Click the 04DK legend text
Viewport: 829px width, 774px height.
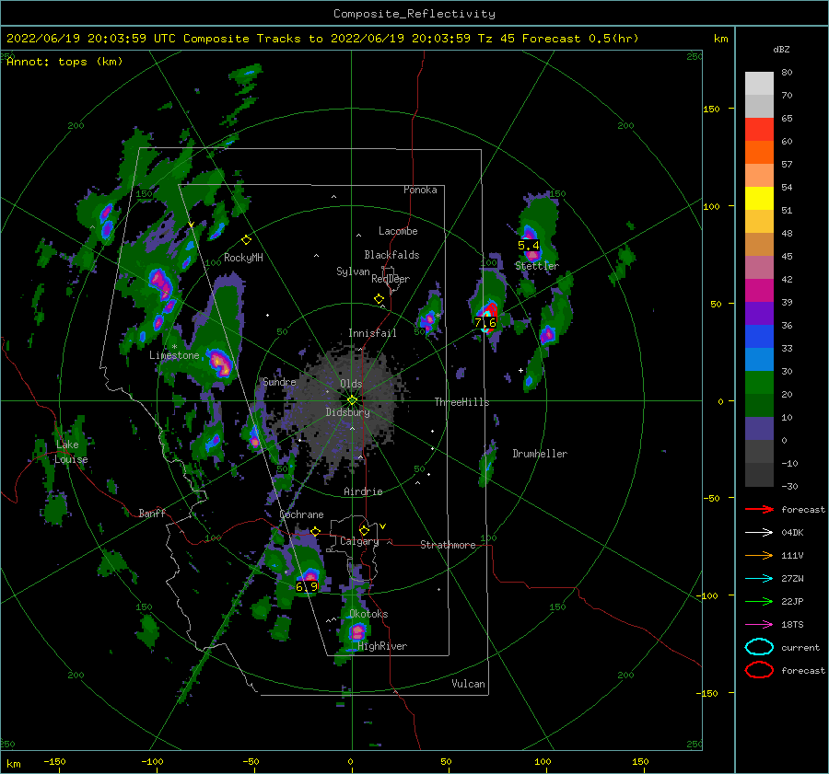point(792,533)
